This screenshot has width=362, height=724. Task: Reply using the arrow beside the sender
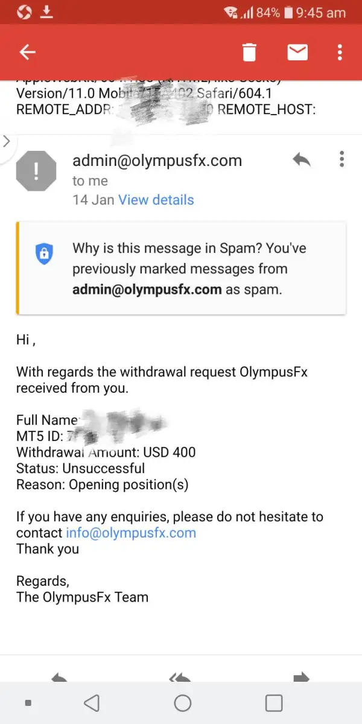click(x=301, y=160)
